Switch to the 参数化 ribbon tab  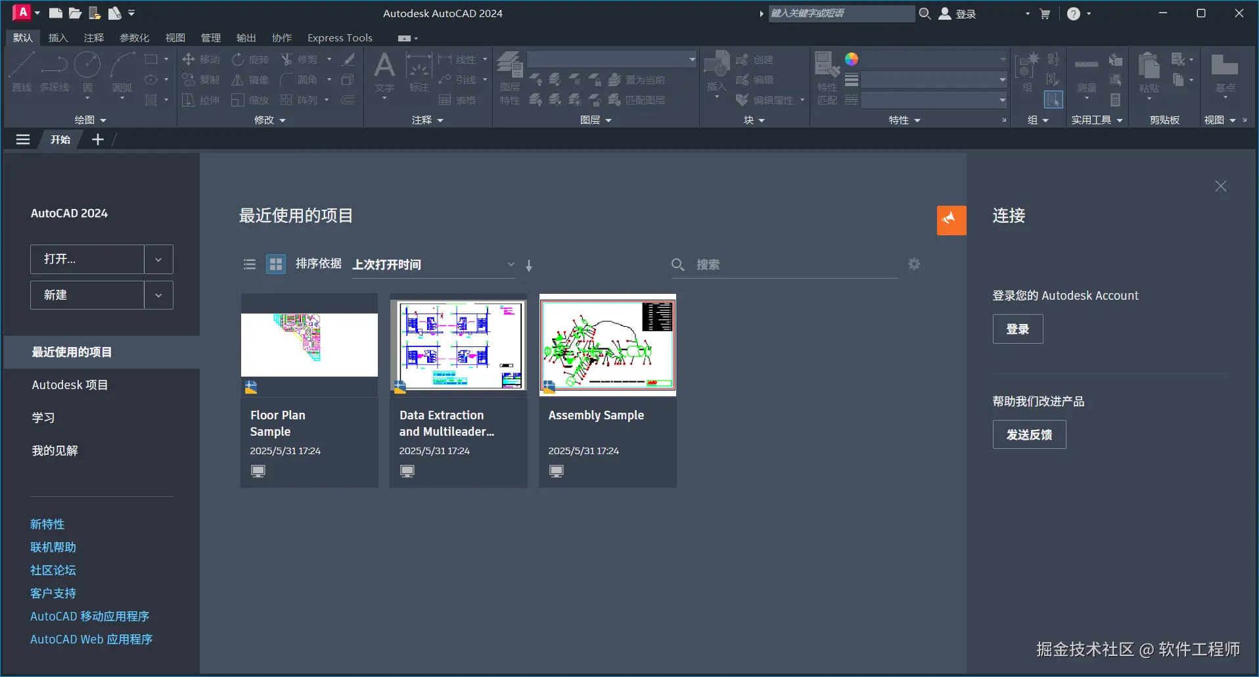(x=135, y=38)
